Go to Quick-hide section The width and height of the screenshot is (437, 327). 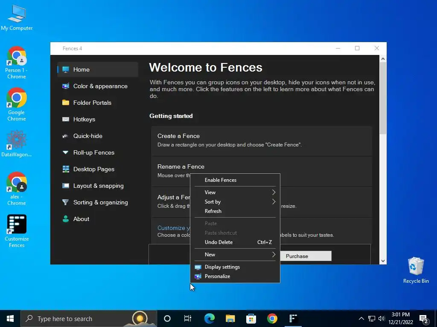(98, 136)
